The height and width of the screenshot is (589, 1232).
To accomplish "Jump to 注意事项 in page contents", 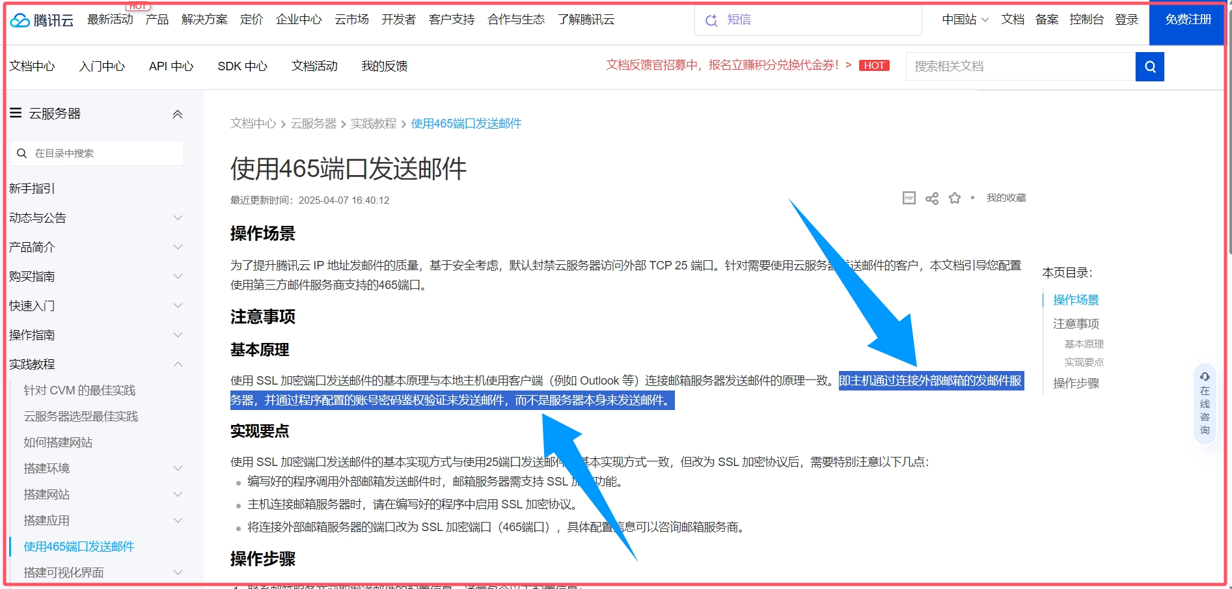I will pos(1076,324).
